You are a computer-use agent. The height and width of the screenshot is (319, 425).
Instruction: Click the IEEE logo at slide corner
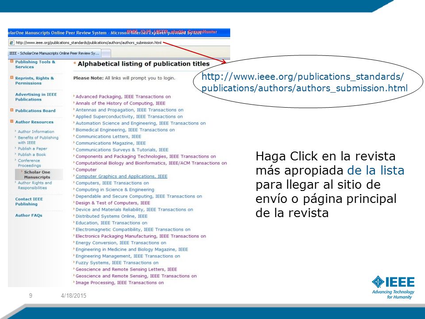[x=393, y=287]
